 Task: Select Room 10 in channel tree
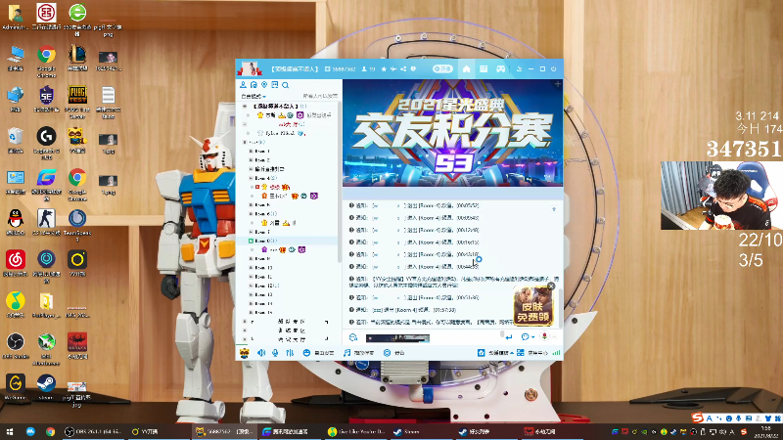click(263, 267)
